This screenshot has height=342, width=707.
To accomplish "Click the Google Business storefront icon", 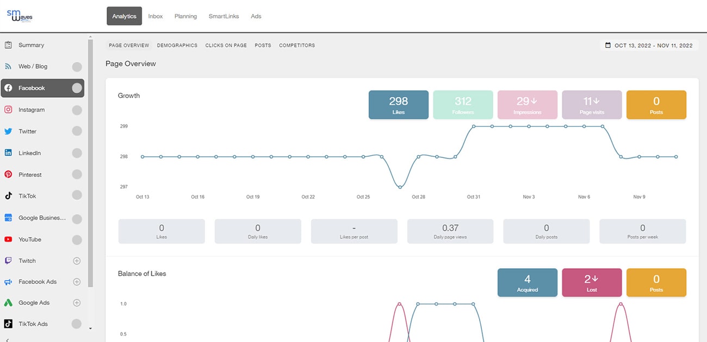I will [8, 218].
